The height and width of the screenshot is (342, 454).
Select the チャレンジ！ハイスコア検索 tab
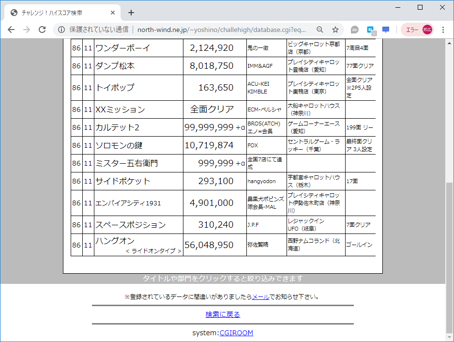(x=58, y=13)
